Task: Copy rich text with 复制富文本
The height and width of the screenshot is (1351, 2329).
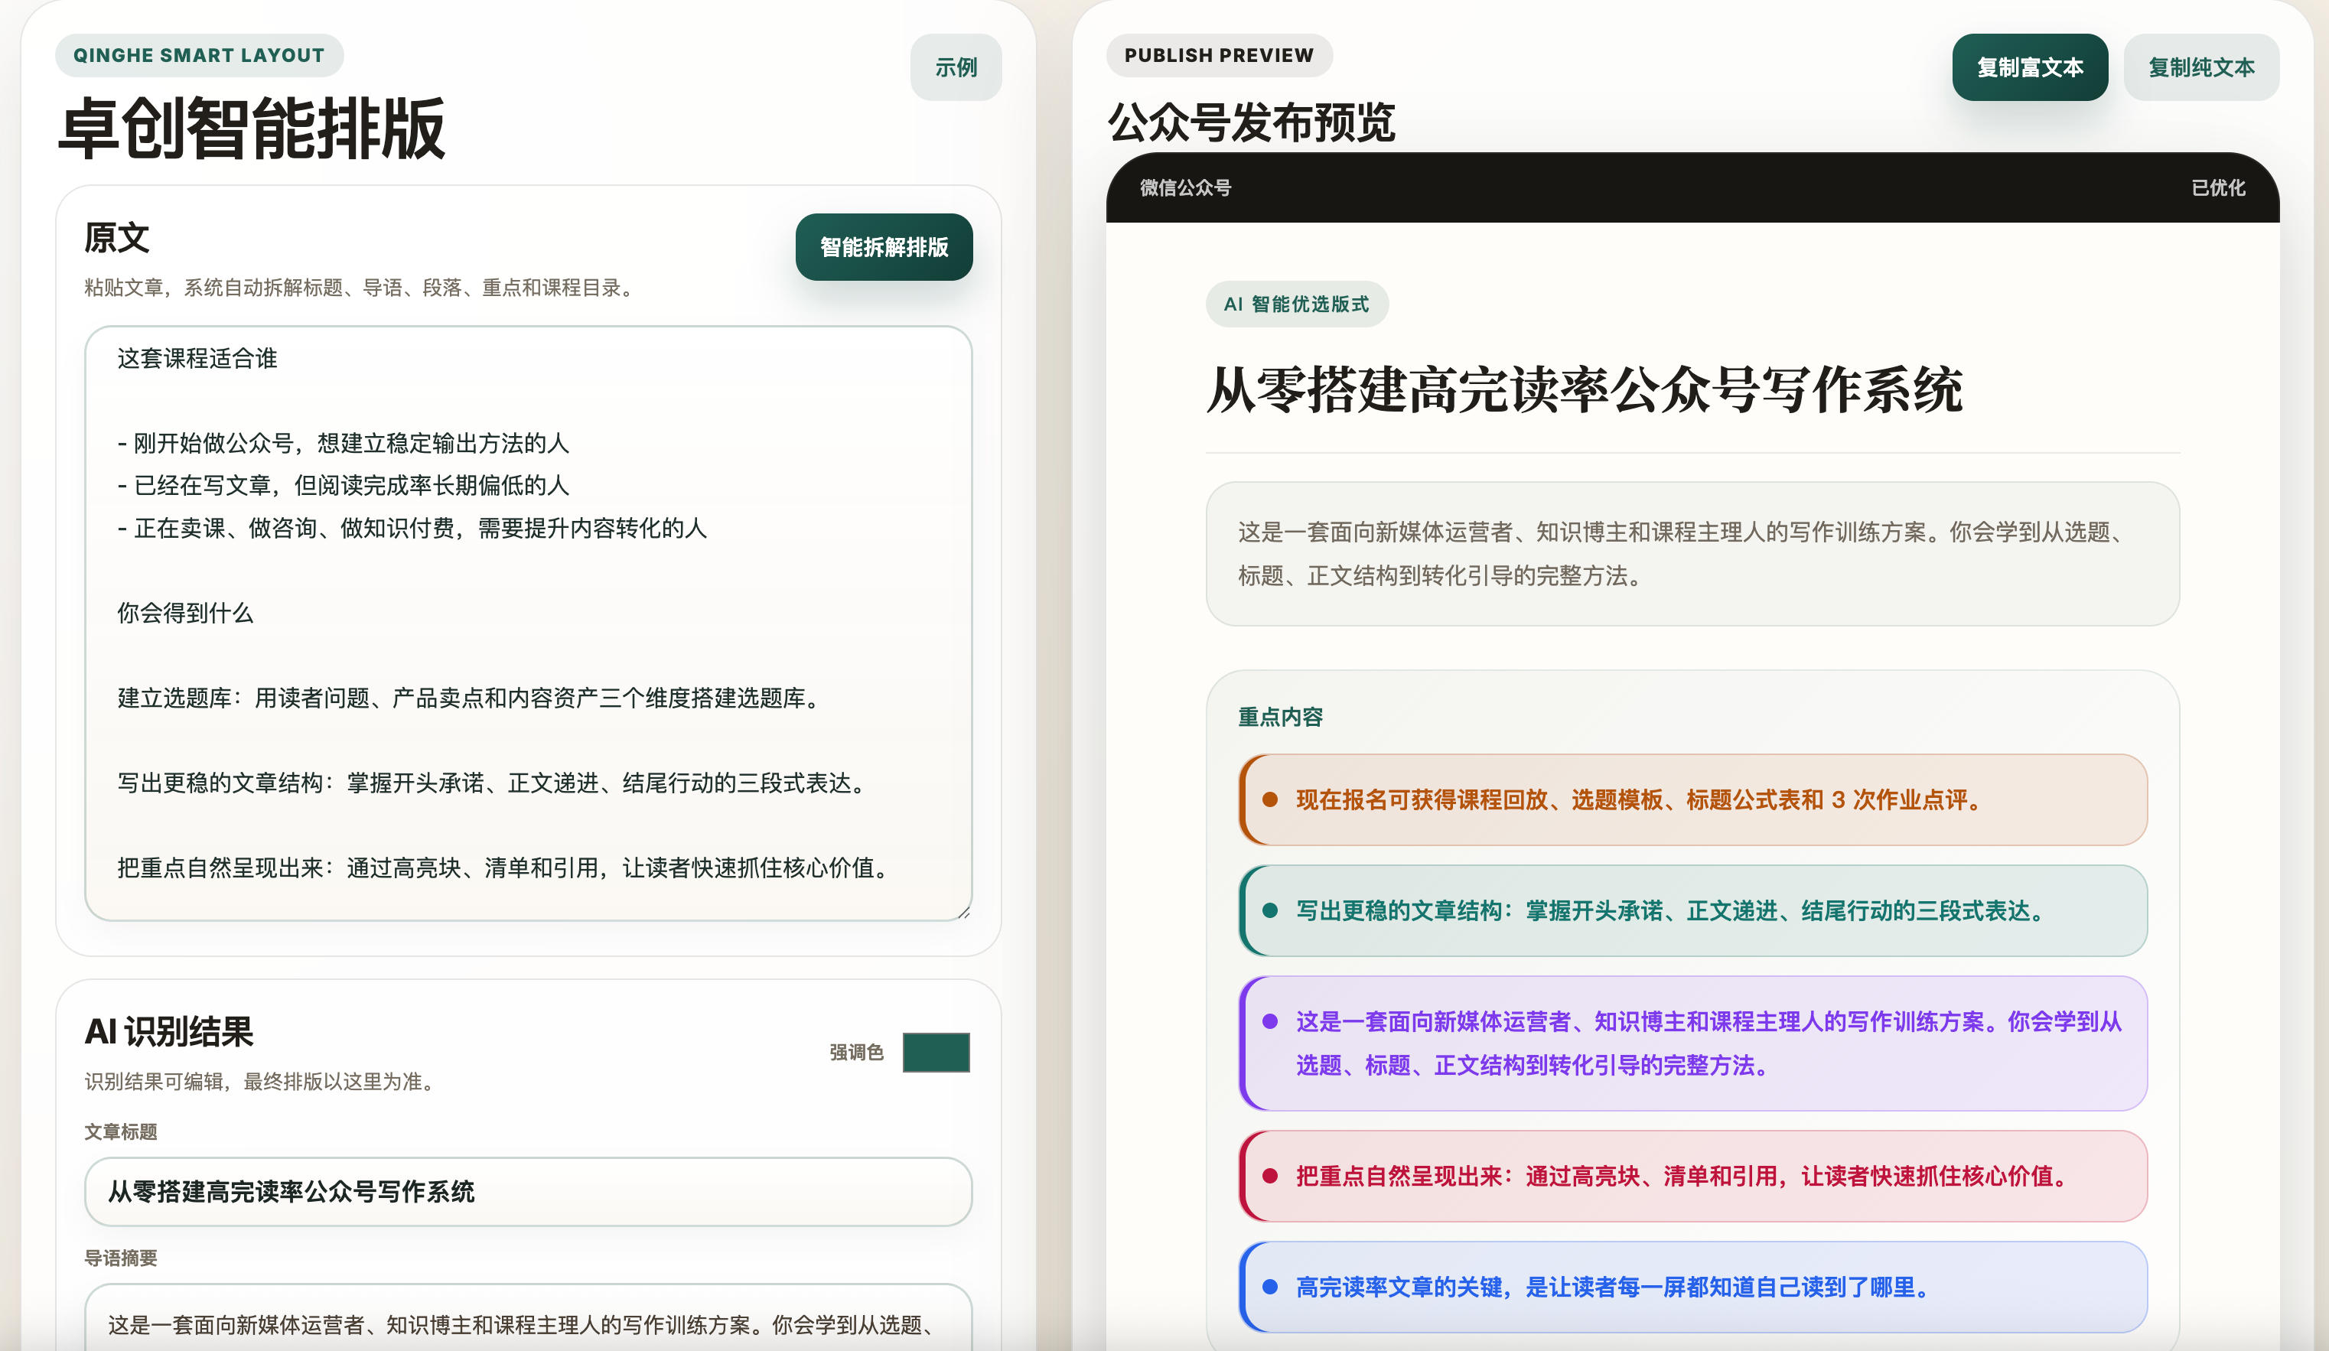Action: tap(2030, 67)
